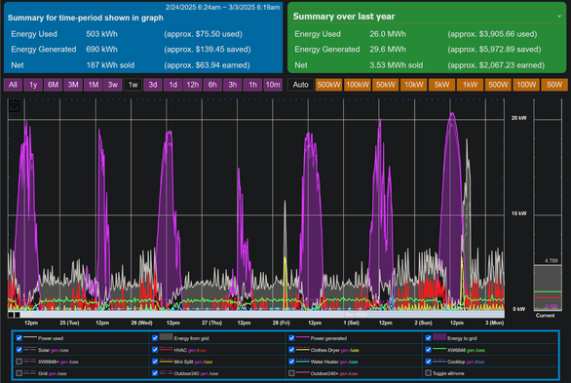The width and height of the screenshot is (571, 383).
Task: Click the '25 (Tue)' axis date label
Action: [69, 323]
